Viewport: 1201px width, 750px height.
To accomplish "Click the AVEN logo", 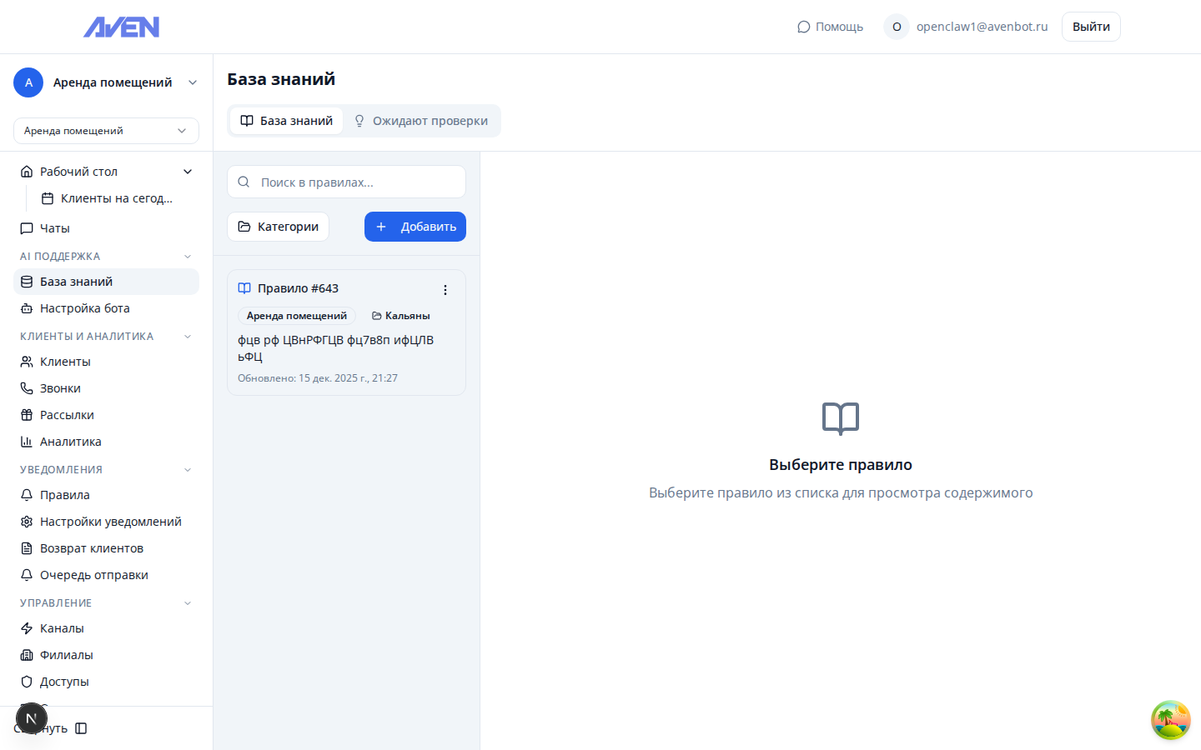I will [x=121, y=27].
